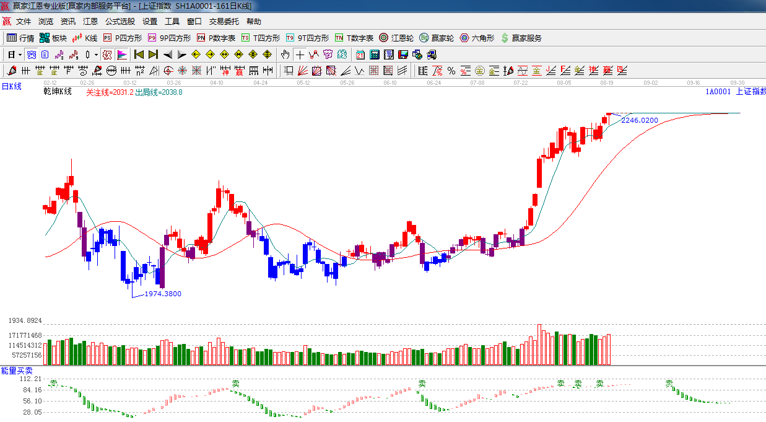Select the percent sign (%) tool
This screenshot has height=422, width=766.
pos(451,71)
